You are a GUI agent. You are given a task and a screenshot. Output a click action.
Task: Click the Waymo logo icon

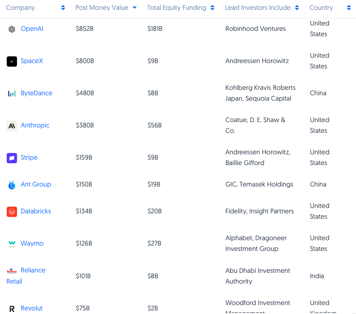12,244
